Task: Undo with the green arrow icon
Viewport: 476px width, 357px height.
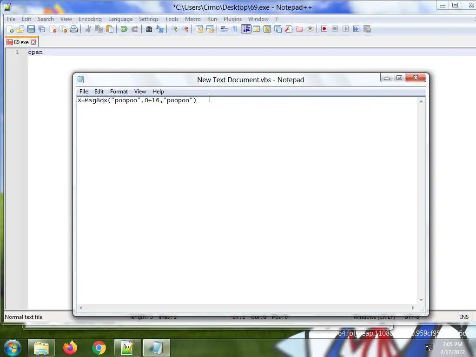Action: point(124,29)
